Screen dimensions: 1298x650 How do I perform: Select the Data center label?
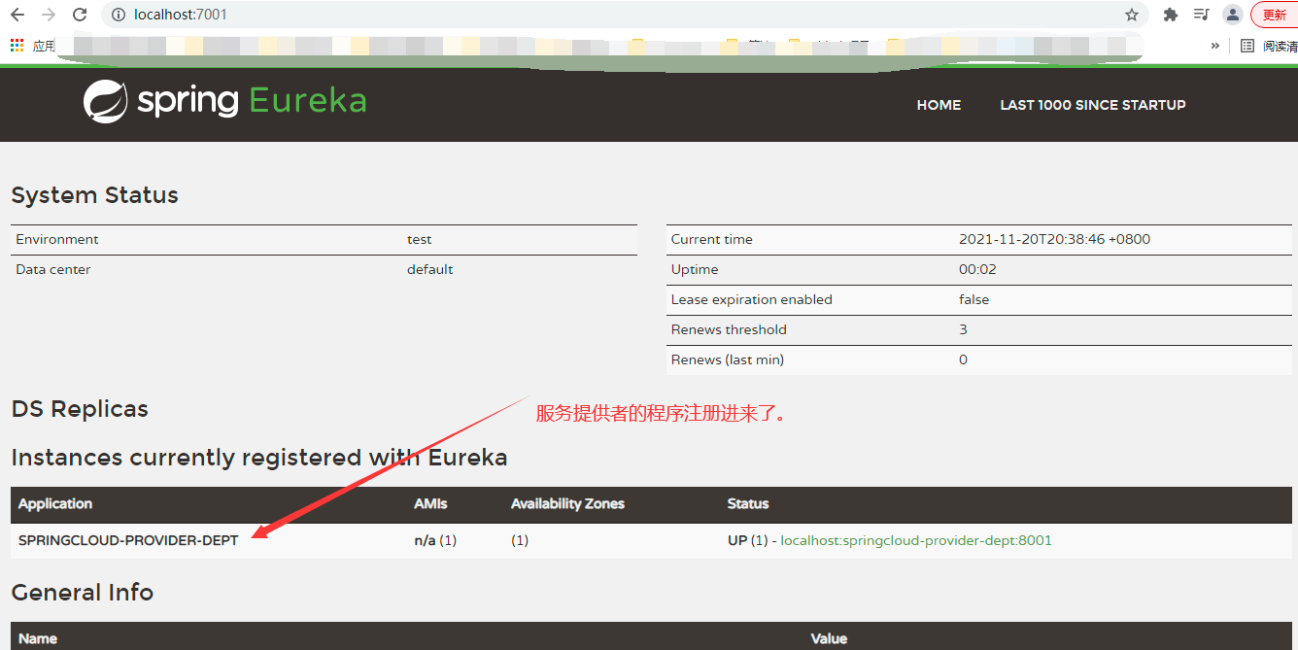click(53, 269)
